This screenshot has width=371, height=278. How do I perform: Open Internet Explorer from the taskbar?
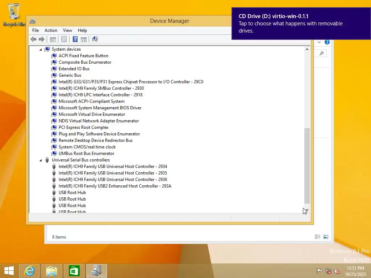(x=29, y=271)
